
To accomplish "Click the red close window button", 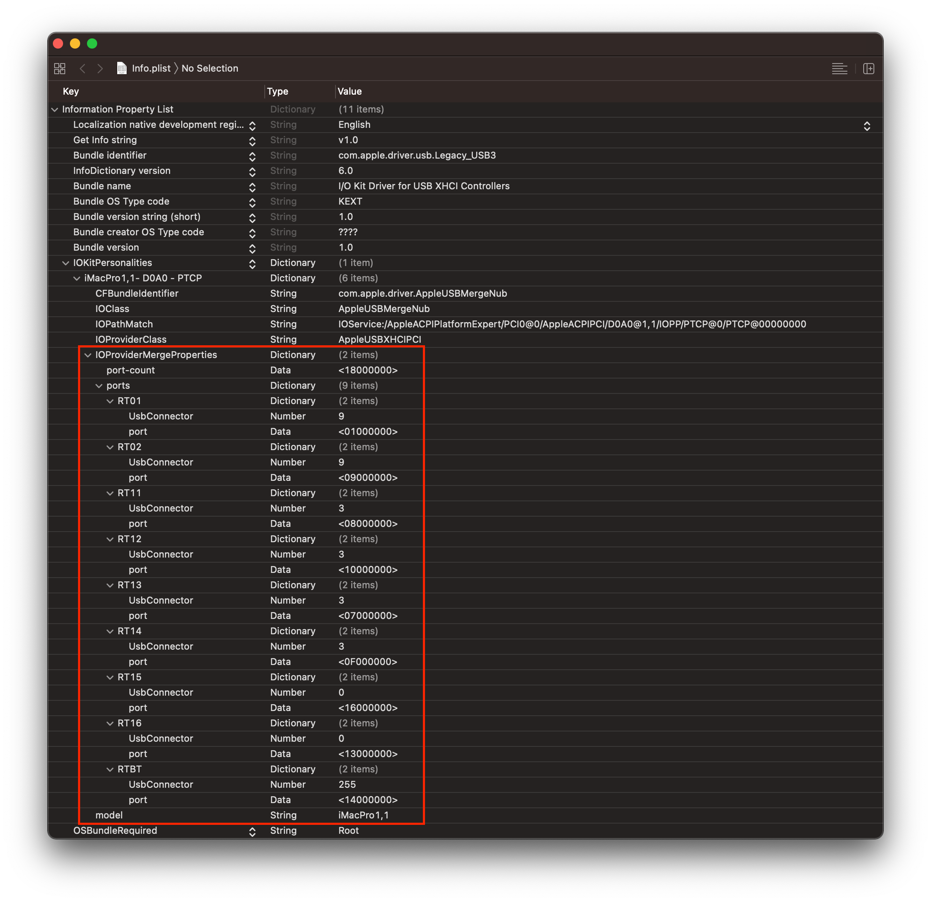I will (x=58, y=44).
